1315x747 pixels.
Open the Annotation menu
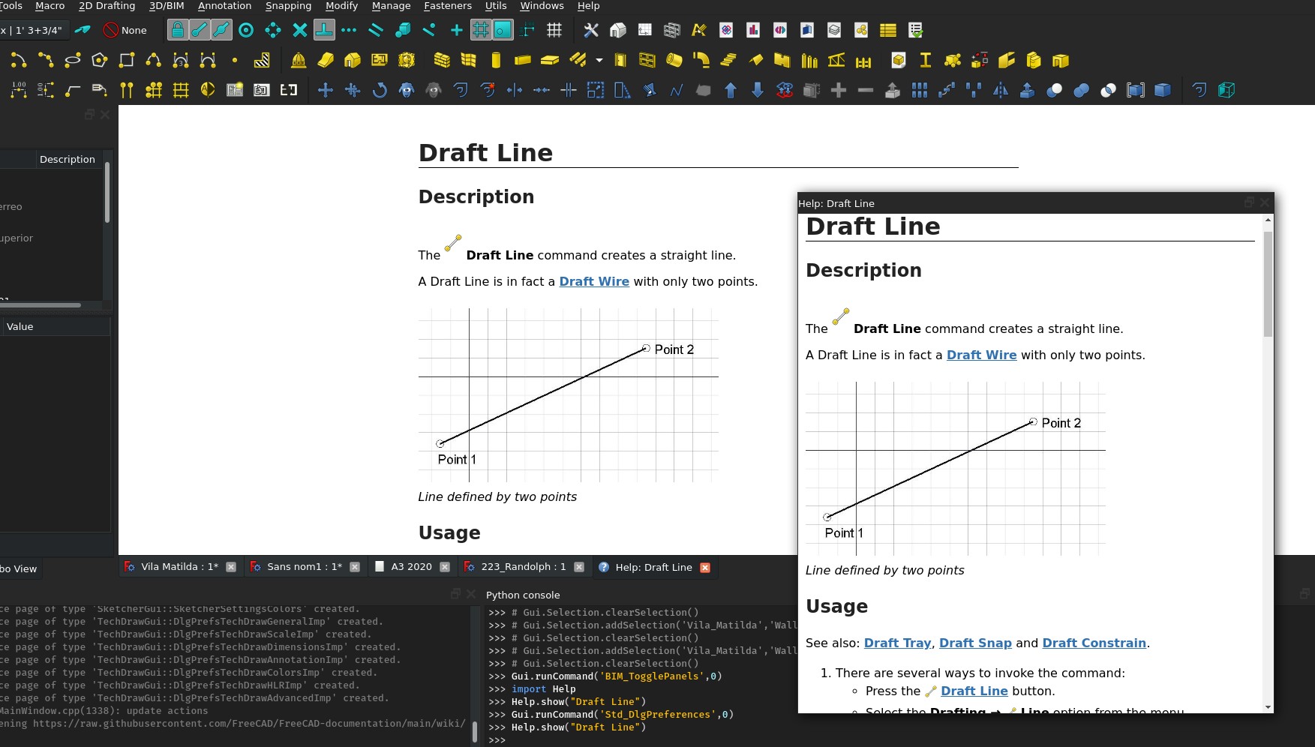point(224,6)
